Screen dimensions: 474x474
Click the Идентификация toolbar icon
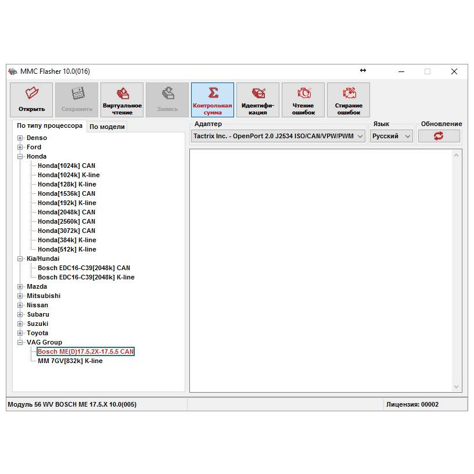click(x=258, y=94)
